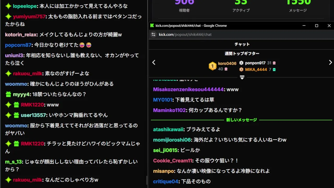Screen dimensions: 334x188
Task: Show next top gifters with right arrow
Action: (x=330, y=62)
